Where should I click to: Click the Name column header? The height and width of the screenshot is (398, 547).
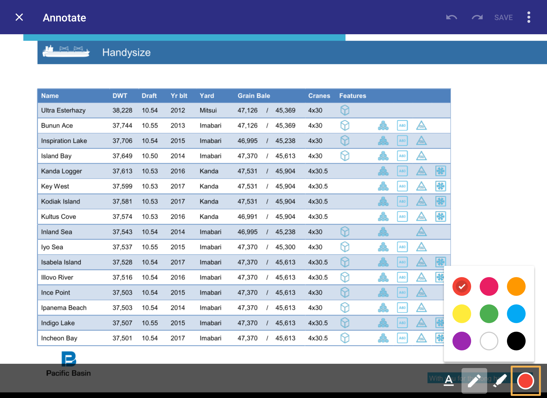pos(50,96)
